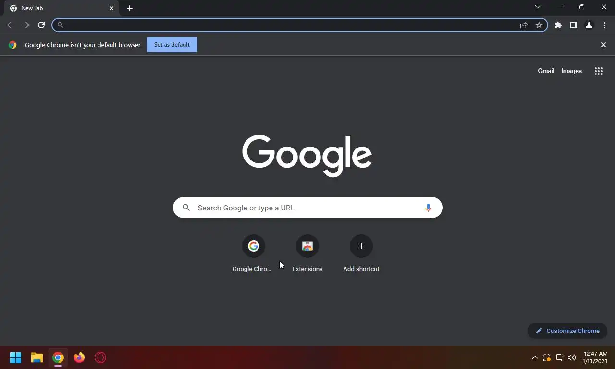
Task: Open the network status tray icon
Action: point(560,357)
